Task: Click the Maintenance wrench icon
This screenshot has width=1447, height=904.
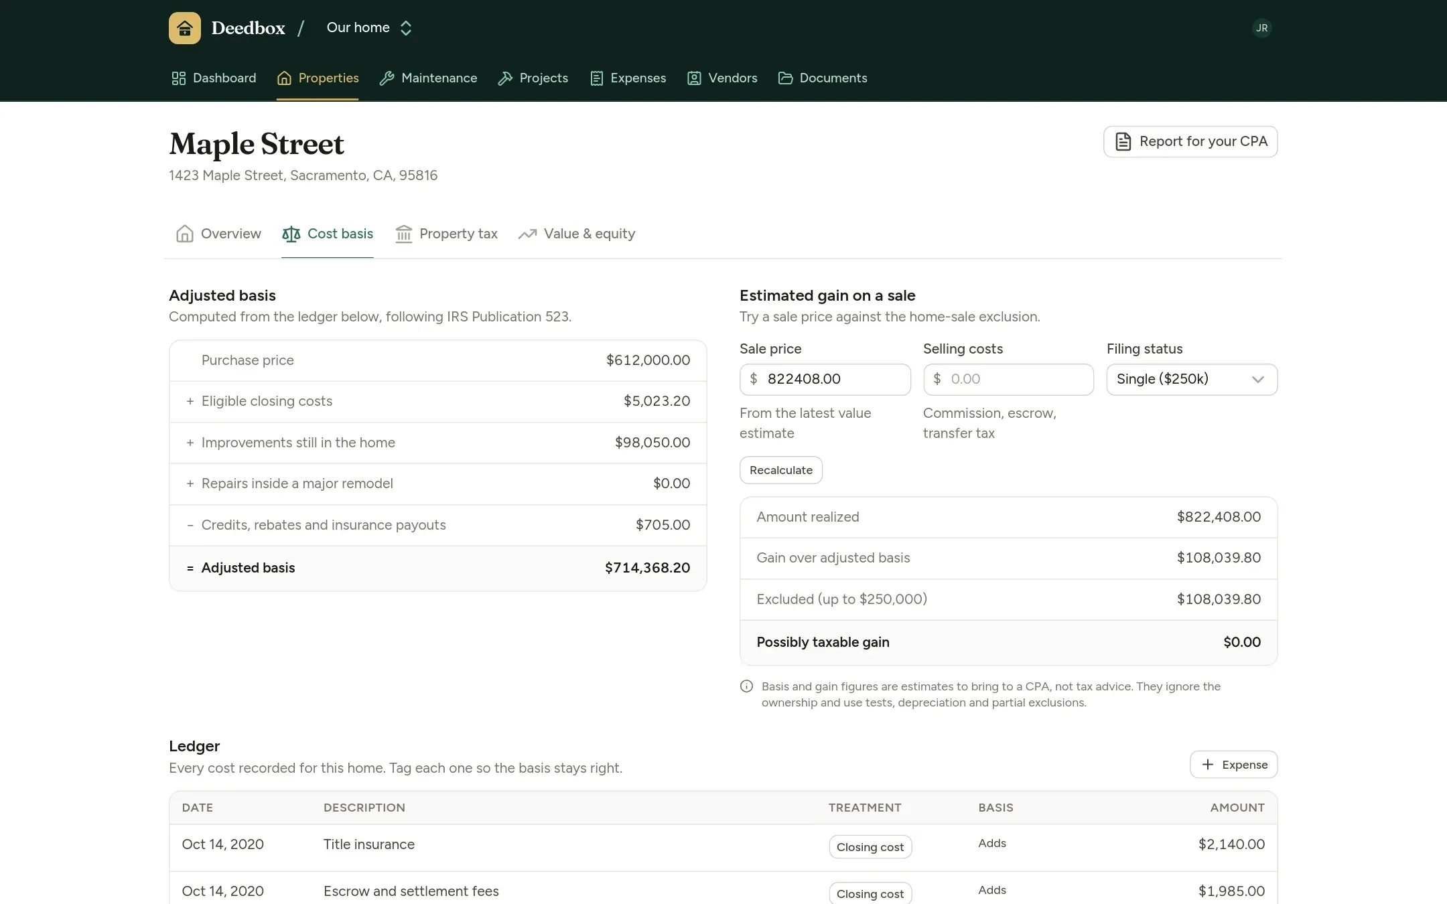Action: [387, 78]
